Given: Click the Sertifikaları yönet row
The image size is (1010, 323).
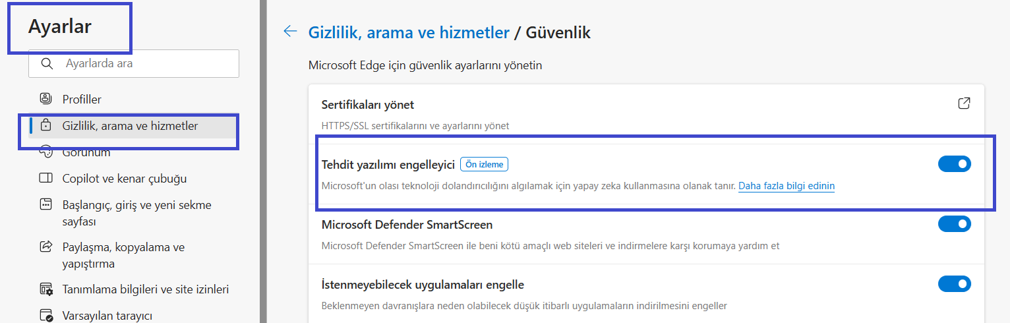Looking at the screenshot, I should pos(646,114).
